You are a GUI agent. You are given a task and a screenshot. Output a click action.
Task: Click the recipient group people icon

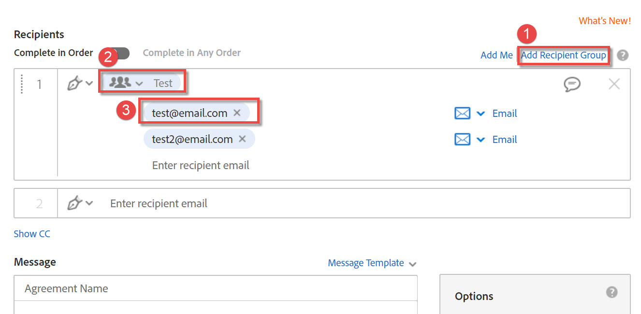120,83
